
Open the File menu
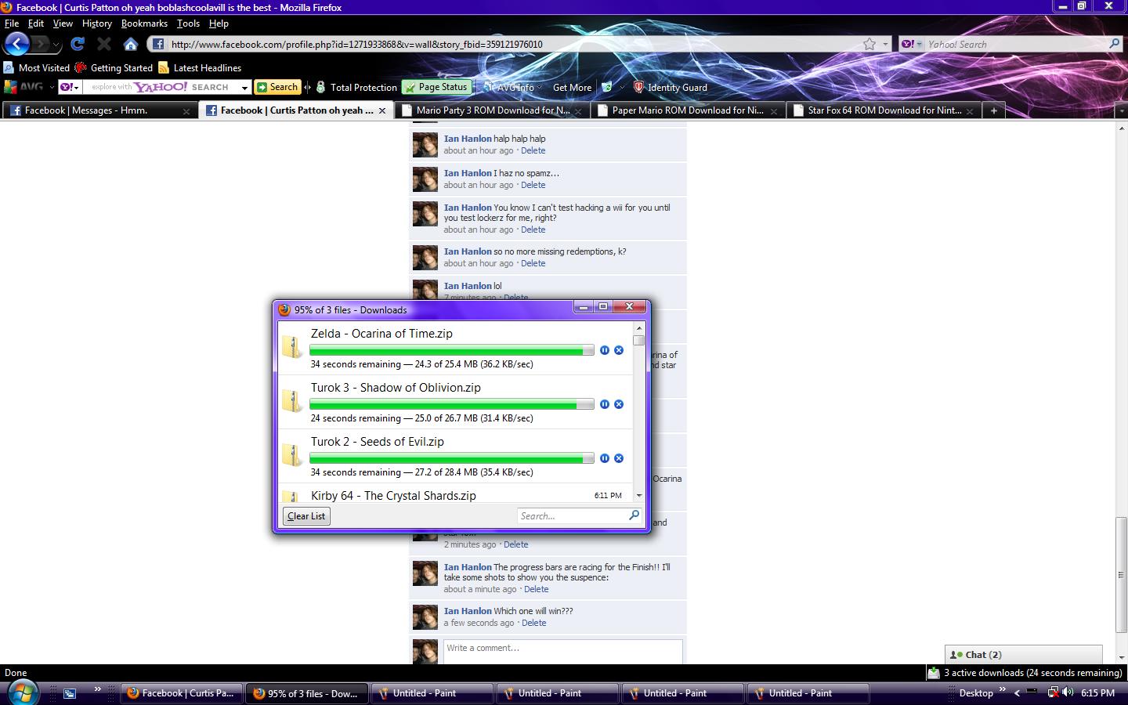(12, 23)
